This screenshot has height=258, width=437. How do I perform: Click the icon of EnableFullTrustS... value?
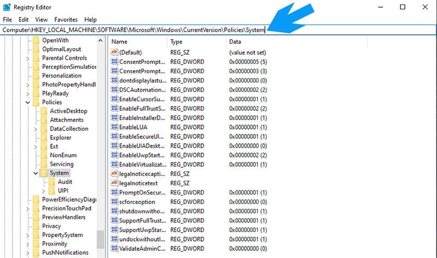tap(114, 108)
